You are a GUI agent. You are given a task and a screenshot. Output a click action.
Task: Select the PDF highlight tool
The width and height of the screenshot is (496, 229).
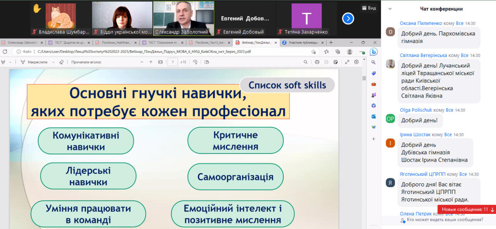tap(3, 62)
